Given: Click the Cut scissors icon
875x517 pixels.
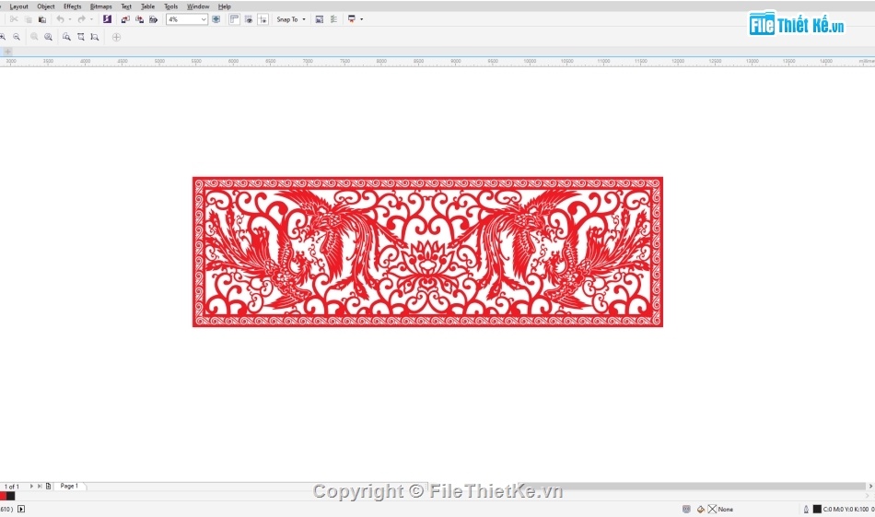Looking at the screenshot, I should click(14, 19).
